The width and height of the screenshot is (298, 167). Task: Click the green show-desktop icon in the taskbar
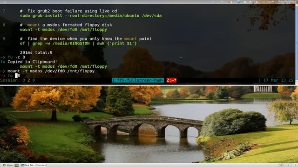(x=17, y=165)
